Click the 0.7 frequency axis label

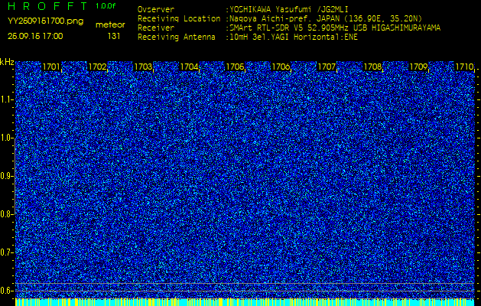tap(6, 252)
